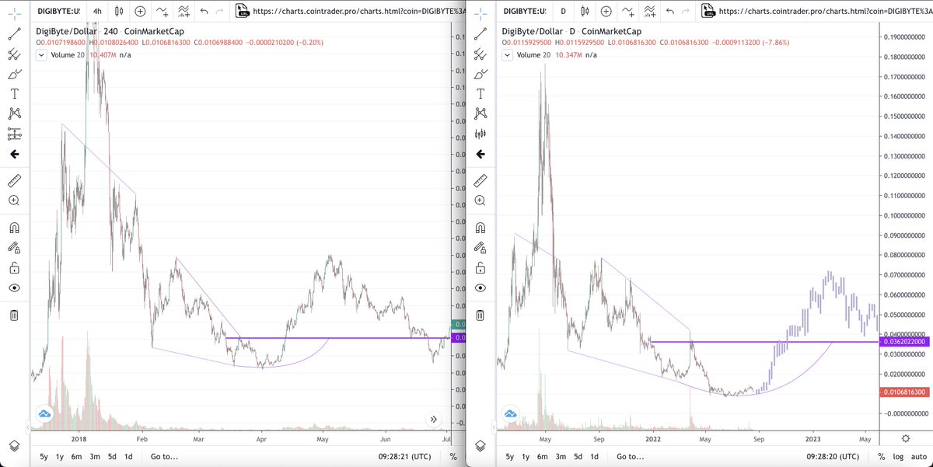Open indicators menu in left chart
The width and height of the screenshot is (933, 467).
[x=162, y=12]
